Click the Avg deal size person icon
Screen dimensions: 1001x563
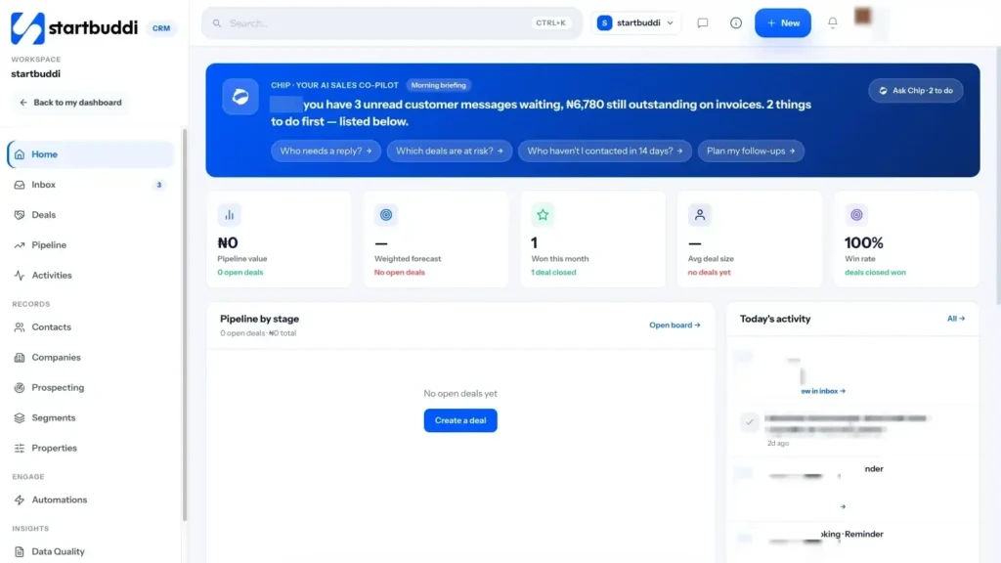[x=700, y=215]
